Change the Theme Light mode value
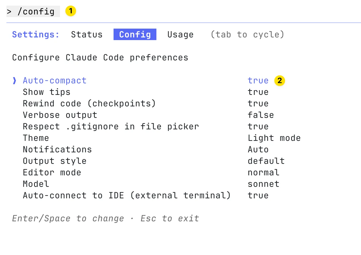The height and width of the screenshot is (255, 361). (274, 138)
